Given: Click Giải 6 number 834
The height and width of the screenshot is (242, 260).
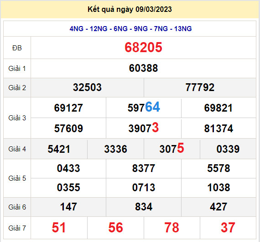Looking at the screenshot, I should point(144,207).
